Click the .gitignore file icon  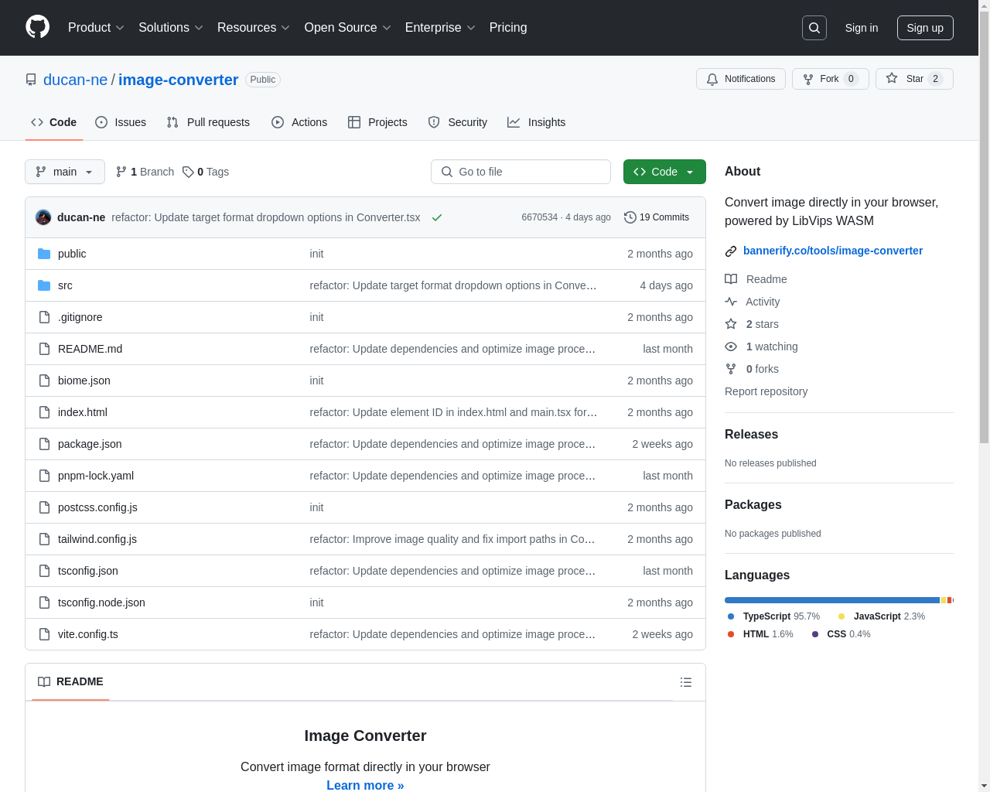click(x=44, y=317)
